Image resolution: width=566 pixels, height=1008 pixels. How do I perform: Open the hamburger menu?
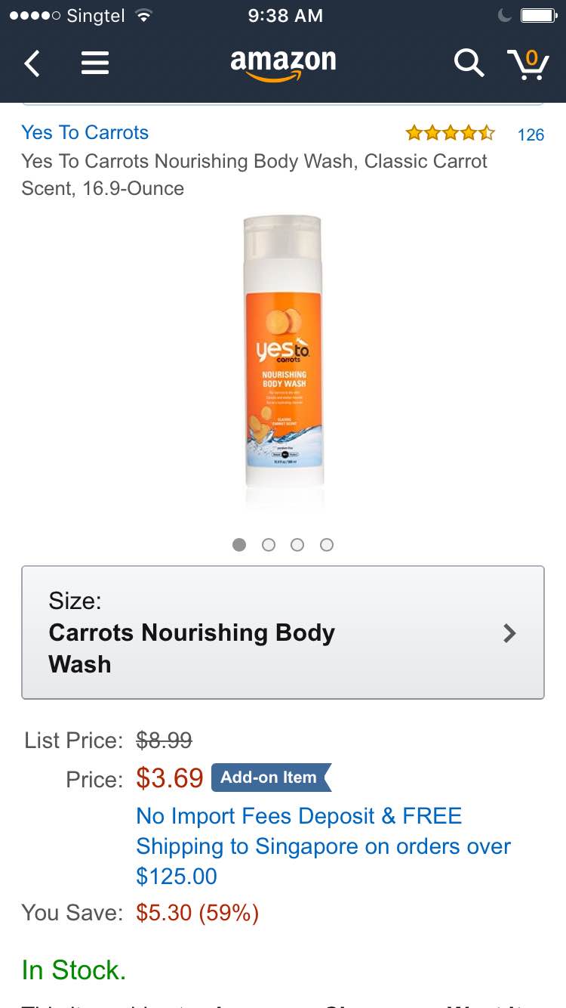(x=95, y=63)
